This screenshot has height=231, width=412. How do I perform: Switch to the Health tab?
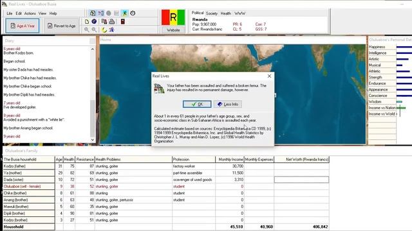coord(226,13)
